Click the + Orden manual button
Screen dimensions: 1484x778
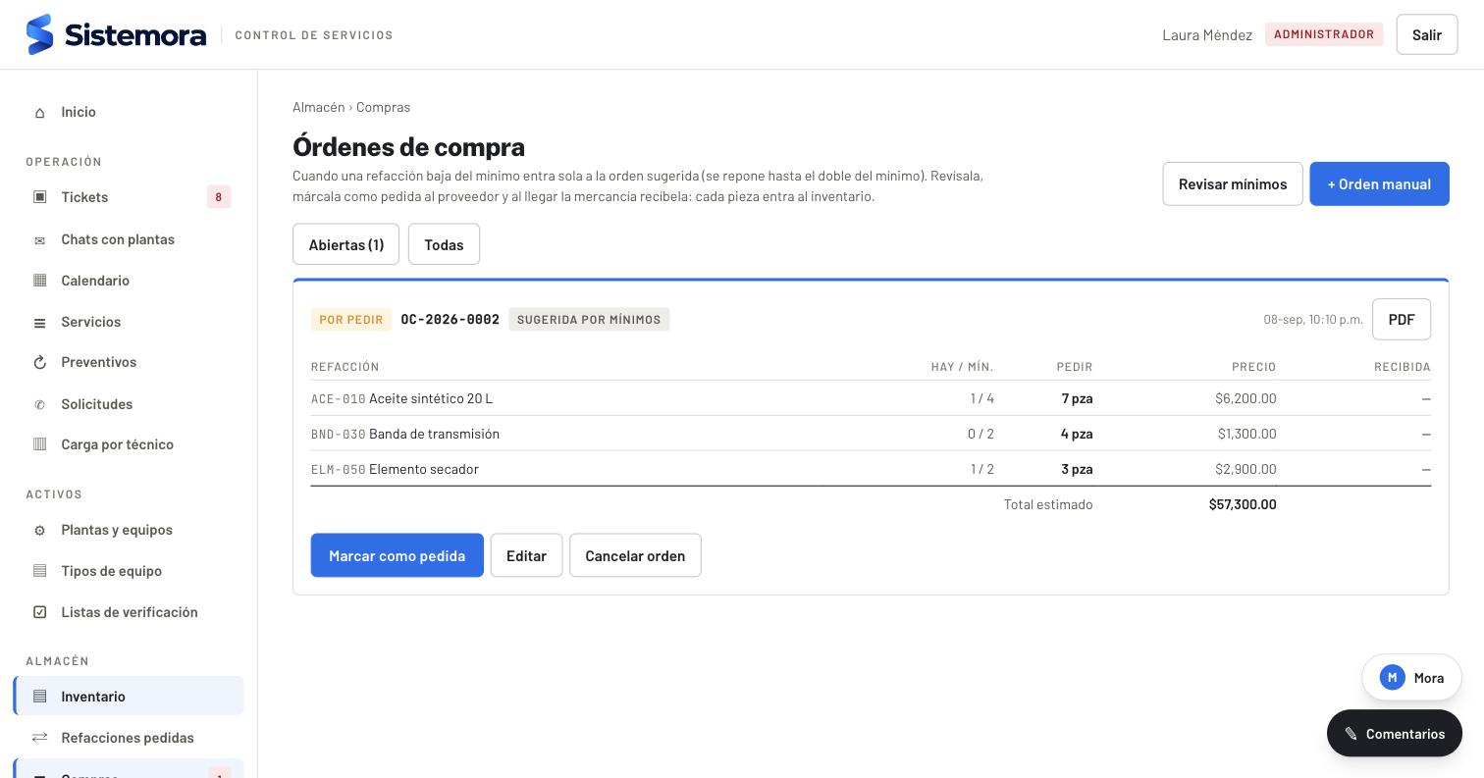[x=1379, y=183]
